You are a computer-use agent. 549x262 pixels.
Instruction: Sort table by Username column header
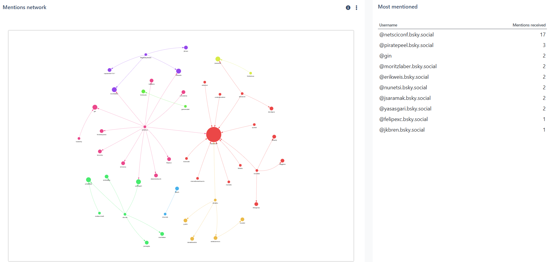tap(388, 25)
